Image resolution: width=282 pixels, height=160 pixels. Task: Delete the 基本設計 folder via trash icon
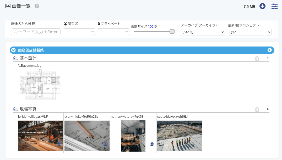pos(257,58)
